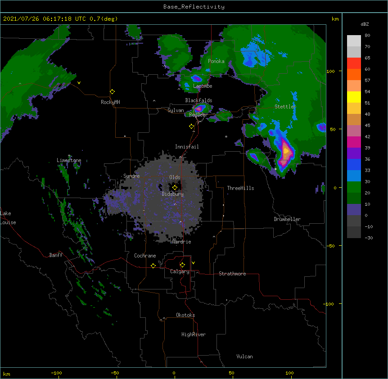Select the blue 33-36 dBZ legend band
Screen dimensions: 388x379
point(354,164)
